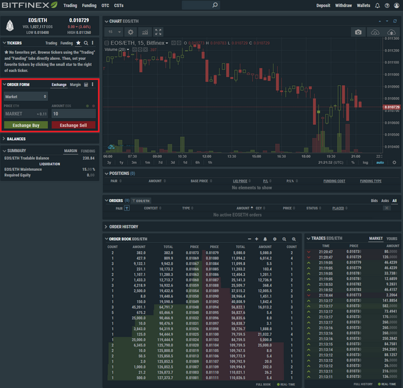Open Wallets page
This screenshot has height=388, width=403.
click(363, 6)
